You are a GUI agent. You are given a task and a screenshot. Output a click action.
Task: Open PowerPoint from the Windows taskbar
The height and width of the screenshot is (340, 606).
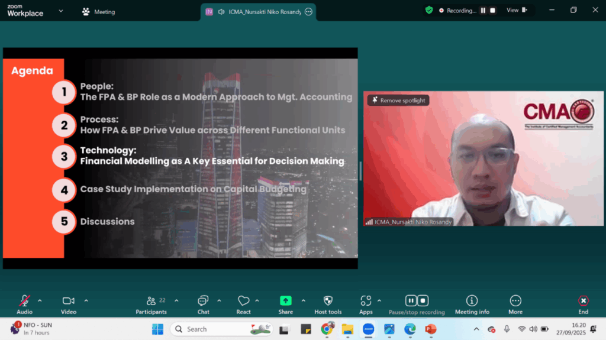click(x=430, y=329)
